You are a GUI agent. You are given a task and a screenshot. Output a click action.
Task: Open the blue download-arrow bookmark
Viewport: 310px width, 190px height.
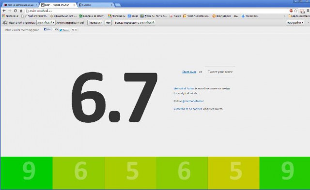tap(249, 16)
